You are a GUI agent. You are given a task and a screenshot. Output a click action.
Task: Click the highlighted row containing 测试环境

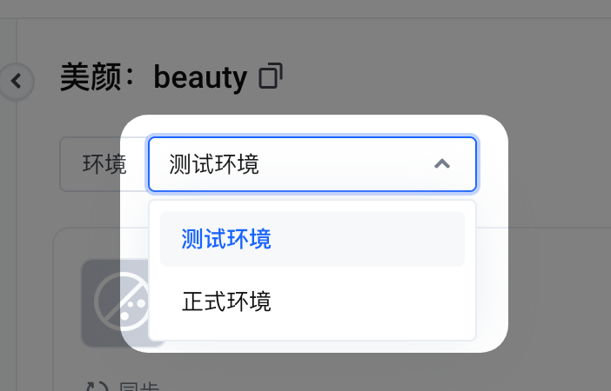click(x=312, y=239)
